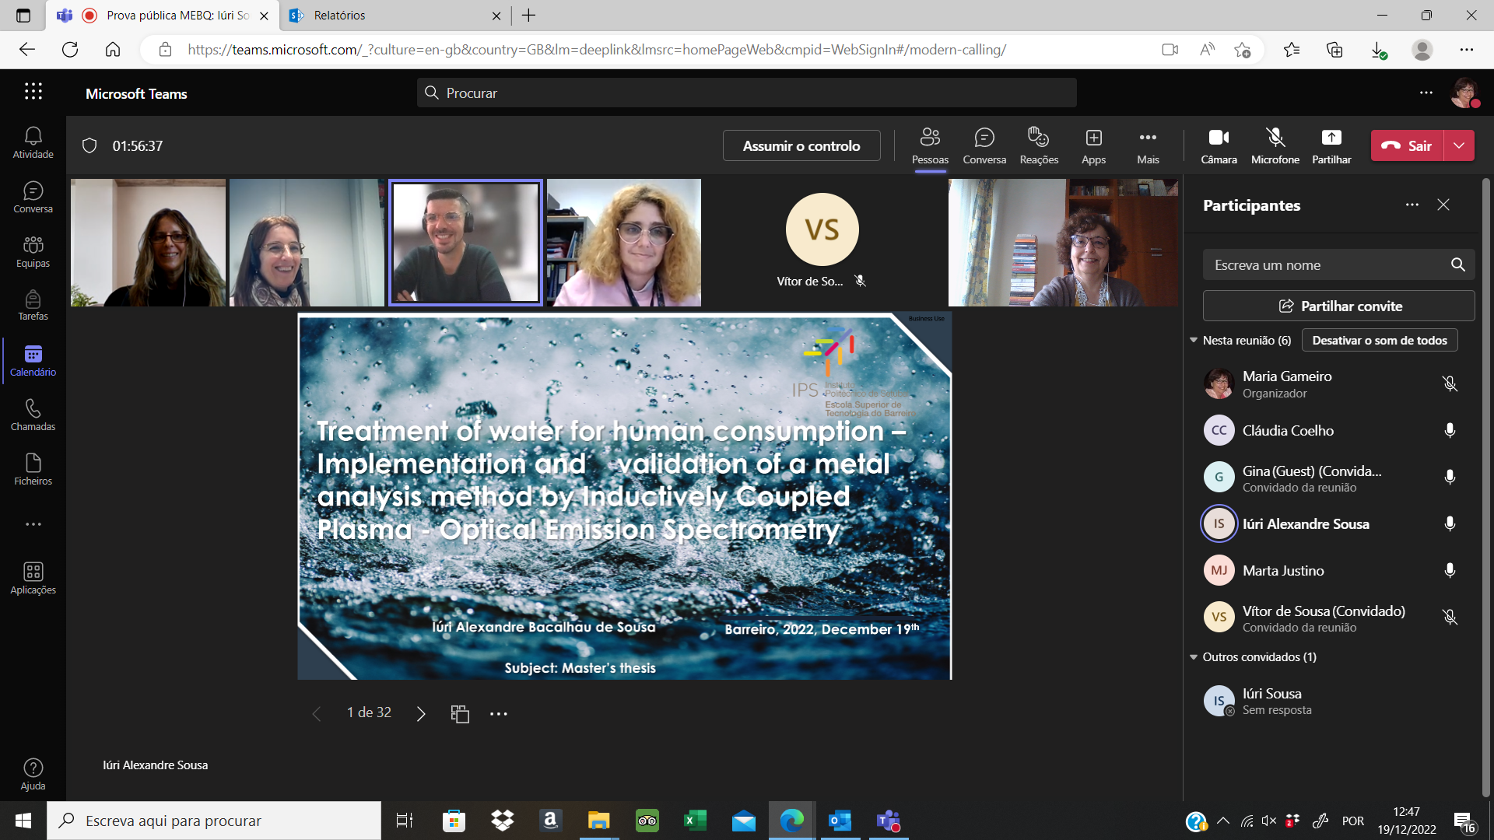Switch to the Relatórios browser tab
This screenshot has width=1494, height=840.
tap(339, 16)
